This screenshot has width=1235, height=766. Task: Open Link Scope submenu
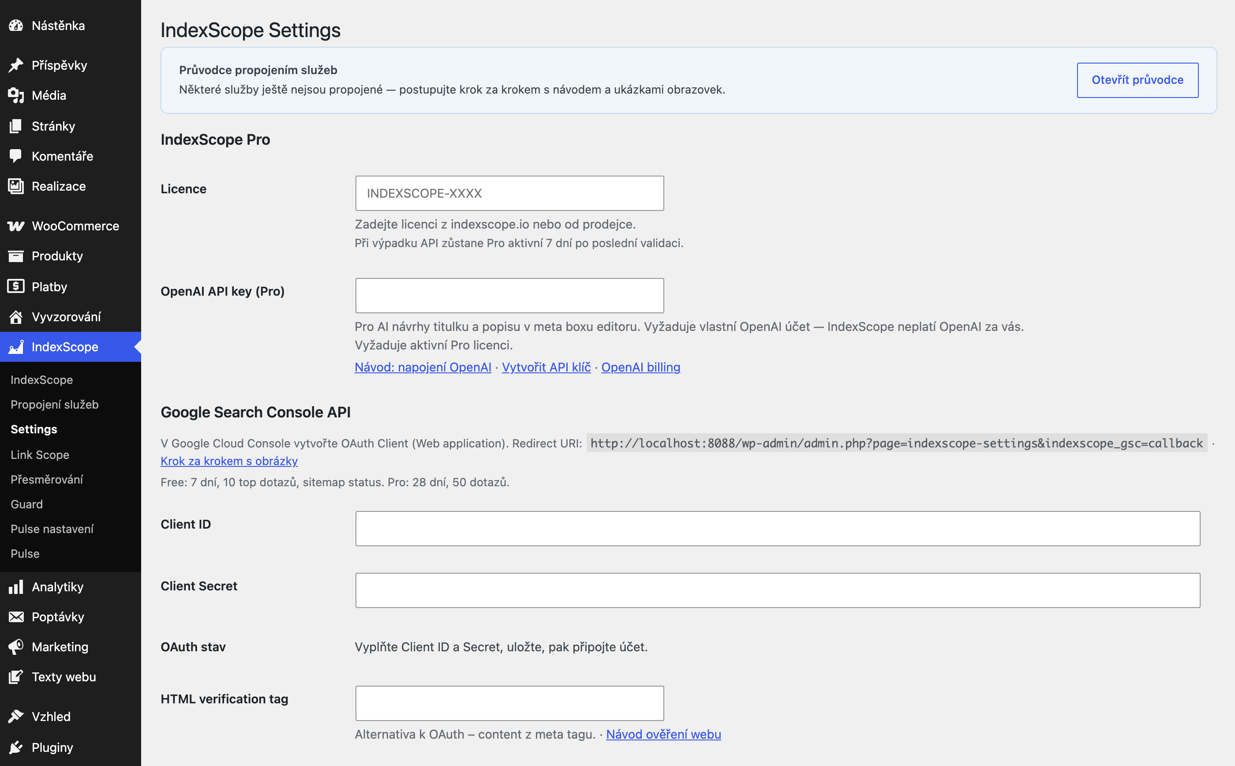click(x=40, y=454)
